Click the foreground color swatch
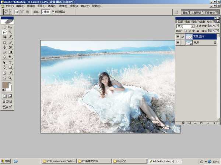 (x=5, y=85)
